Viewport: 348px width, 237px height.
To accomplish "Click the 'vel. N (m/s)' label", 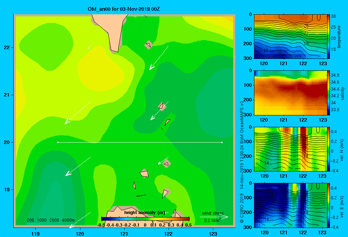I will 342,150.
